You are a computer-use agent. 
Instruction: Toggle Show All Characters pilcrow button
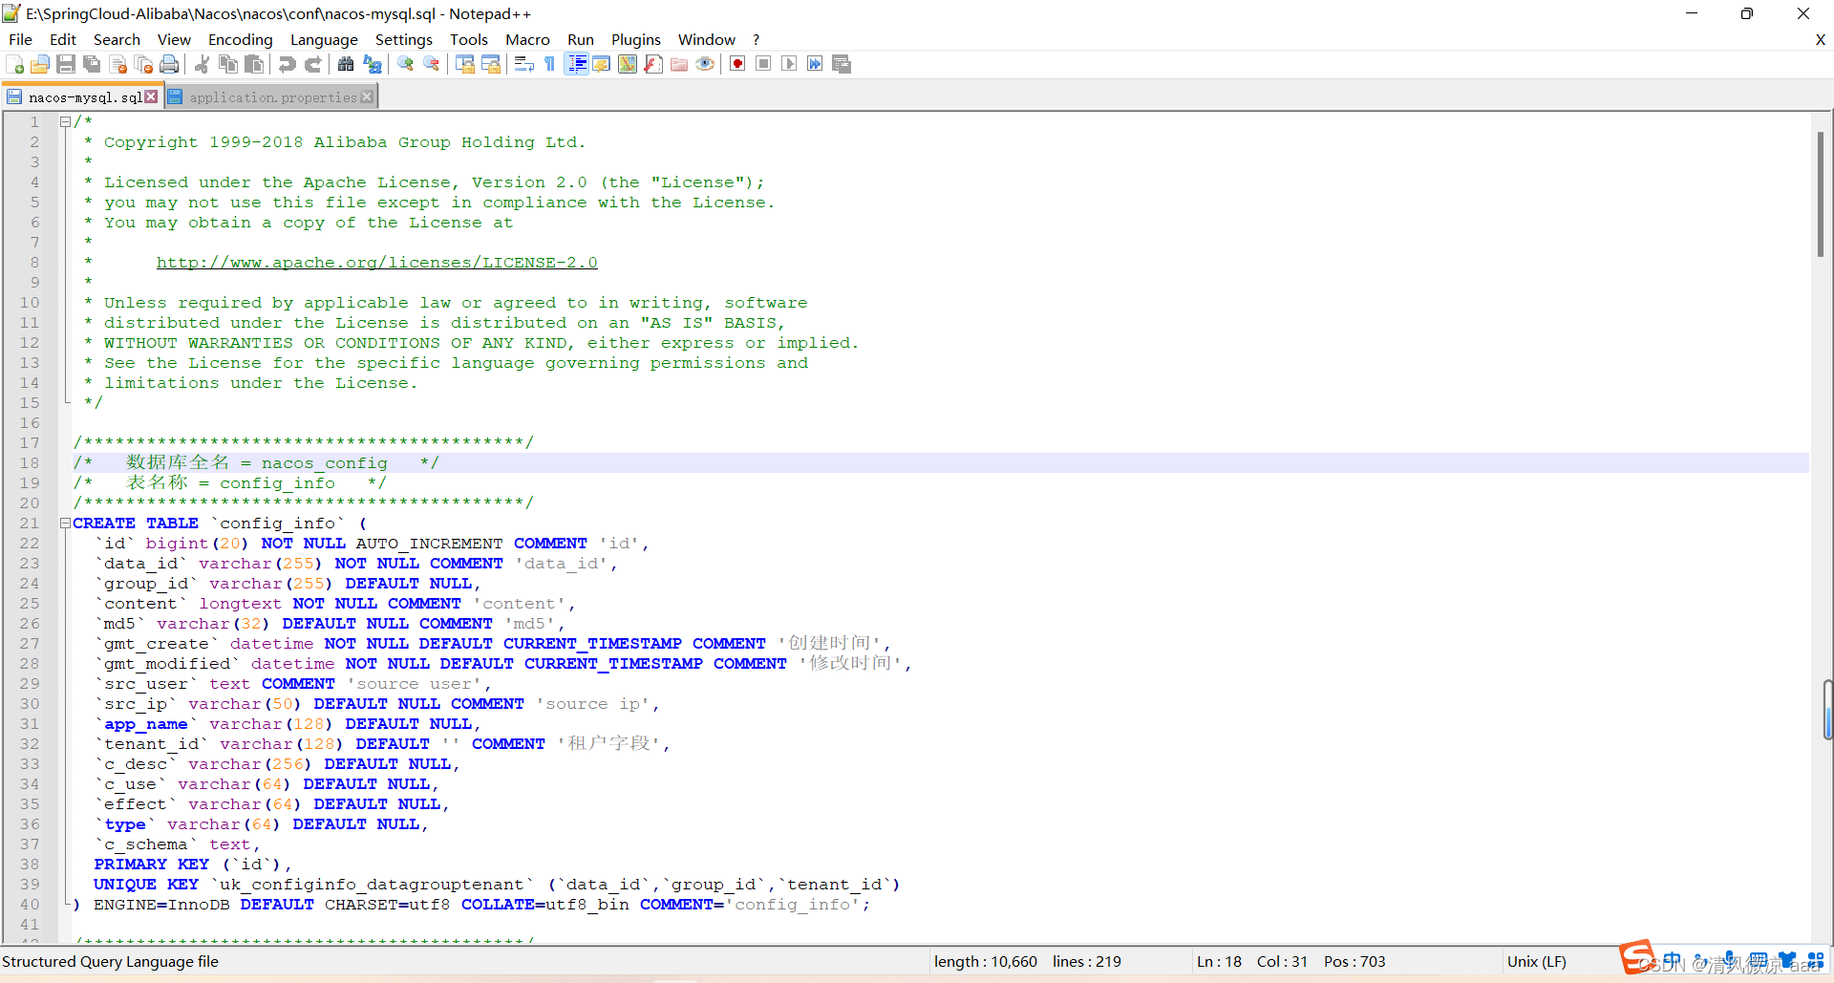549,64
